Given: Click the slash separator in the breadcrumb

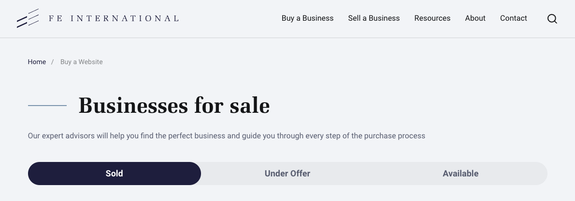Looking at the screenshot, I should pos(52,62).
